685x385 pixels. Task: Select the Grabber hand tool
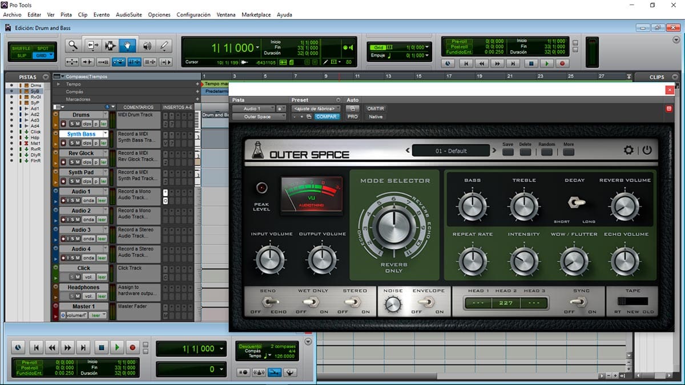click(x=127, y=46)
